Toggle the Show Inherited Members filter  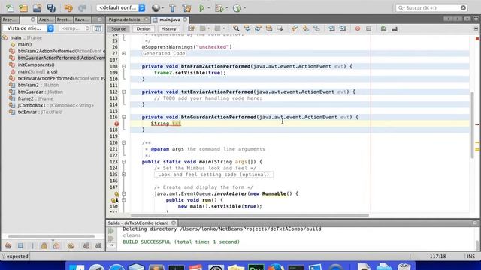pyautogui.click(x=8, y=245)
